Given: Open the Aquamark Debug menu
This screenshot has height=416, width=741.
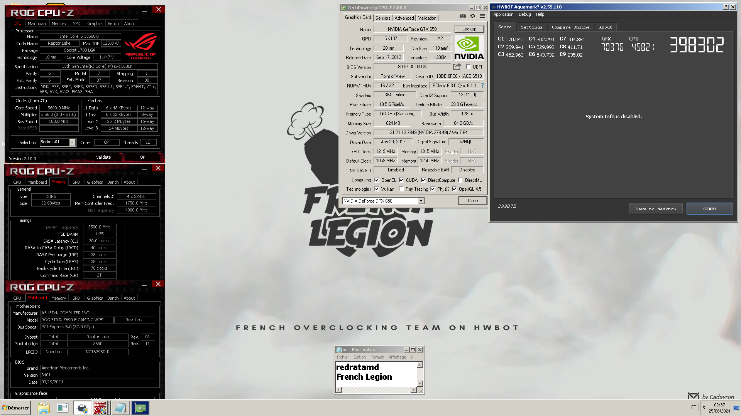Looking at the screenshot, I should click(524, 14).
